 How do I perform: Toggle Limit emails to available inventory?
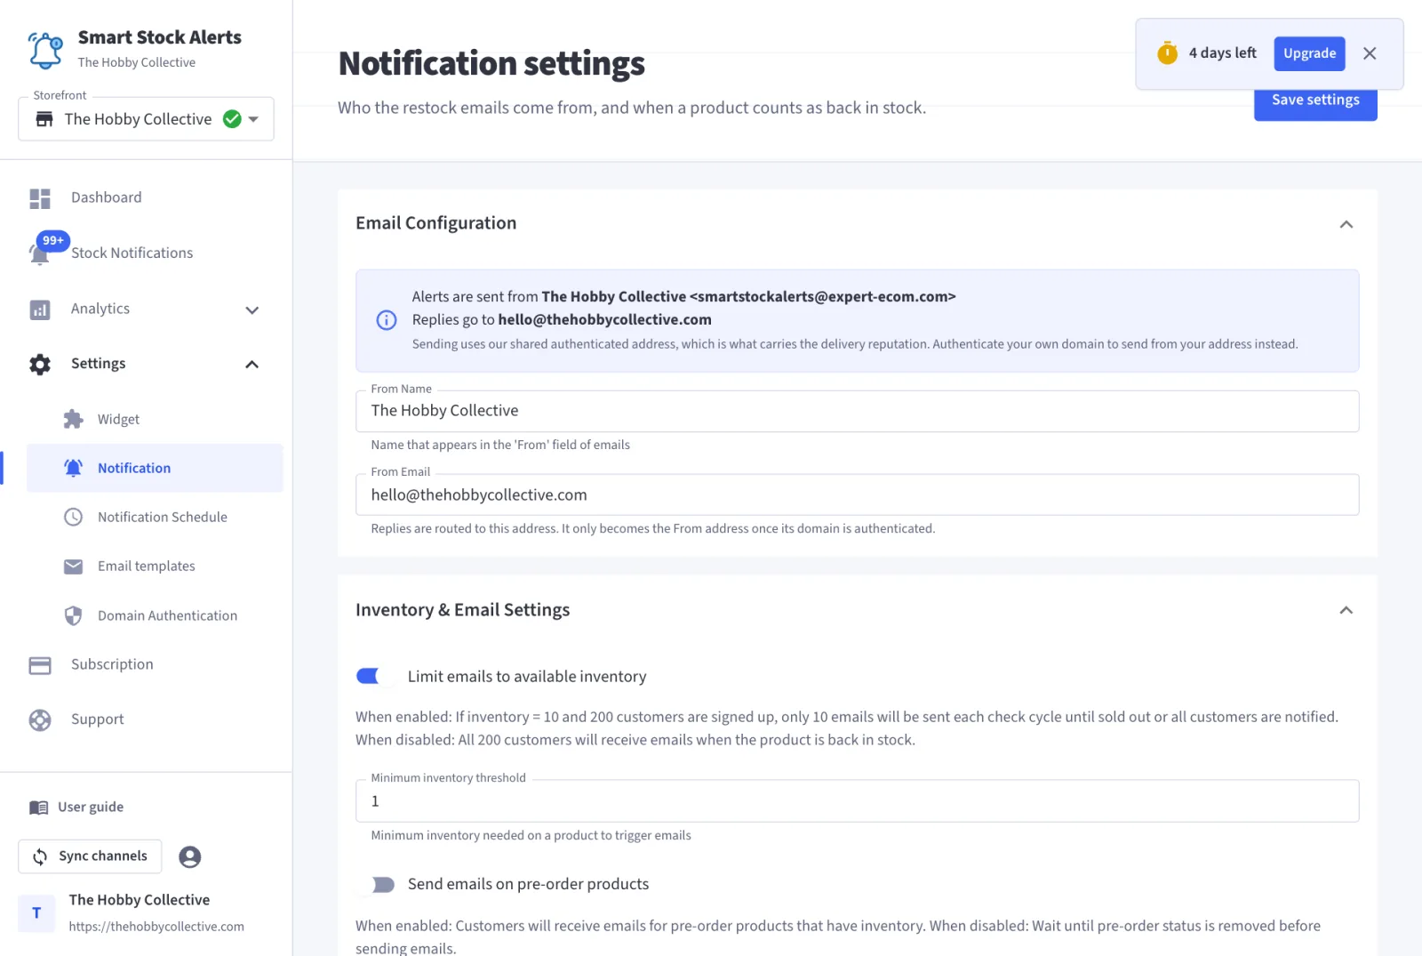pos(373,677)
